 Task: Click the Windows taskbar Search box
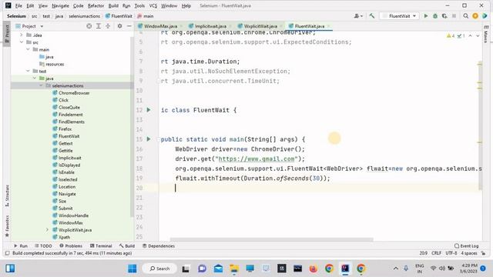(x=159, y=269)
